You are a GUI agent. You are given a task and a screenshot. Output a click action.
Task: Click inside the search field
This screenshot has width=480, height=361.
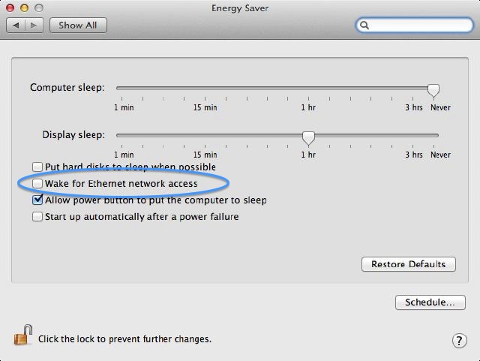click(x=420, y=26)
